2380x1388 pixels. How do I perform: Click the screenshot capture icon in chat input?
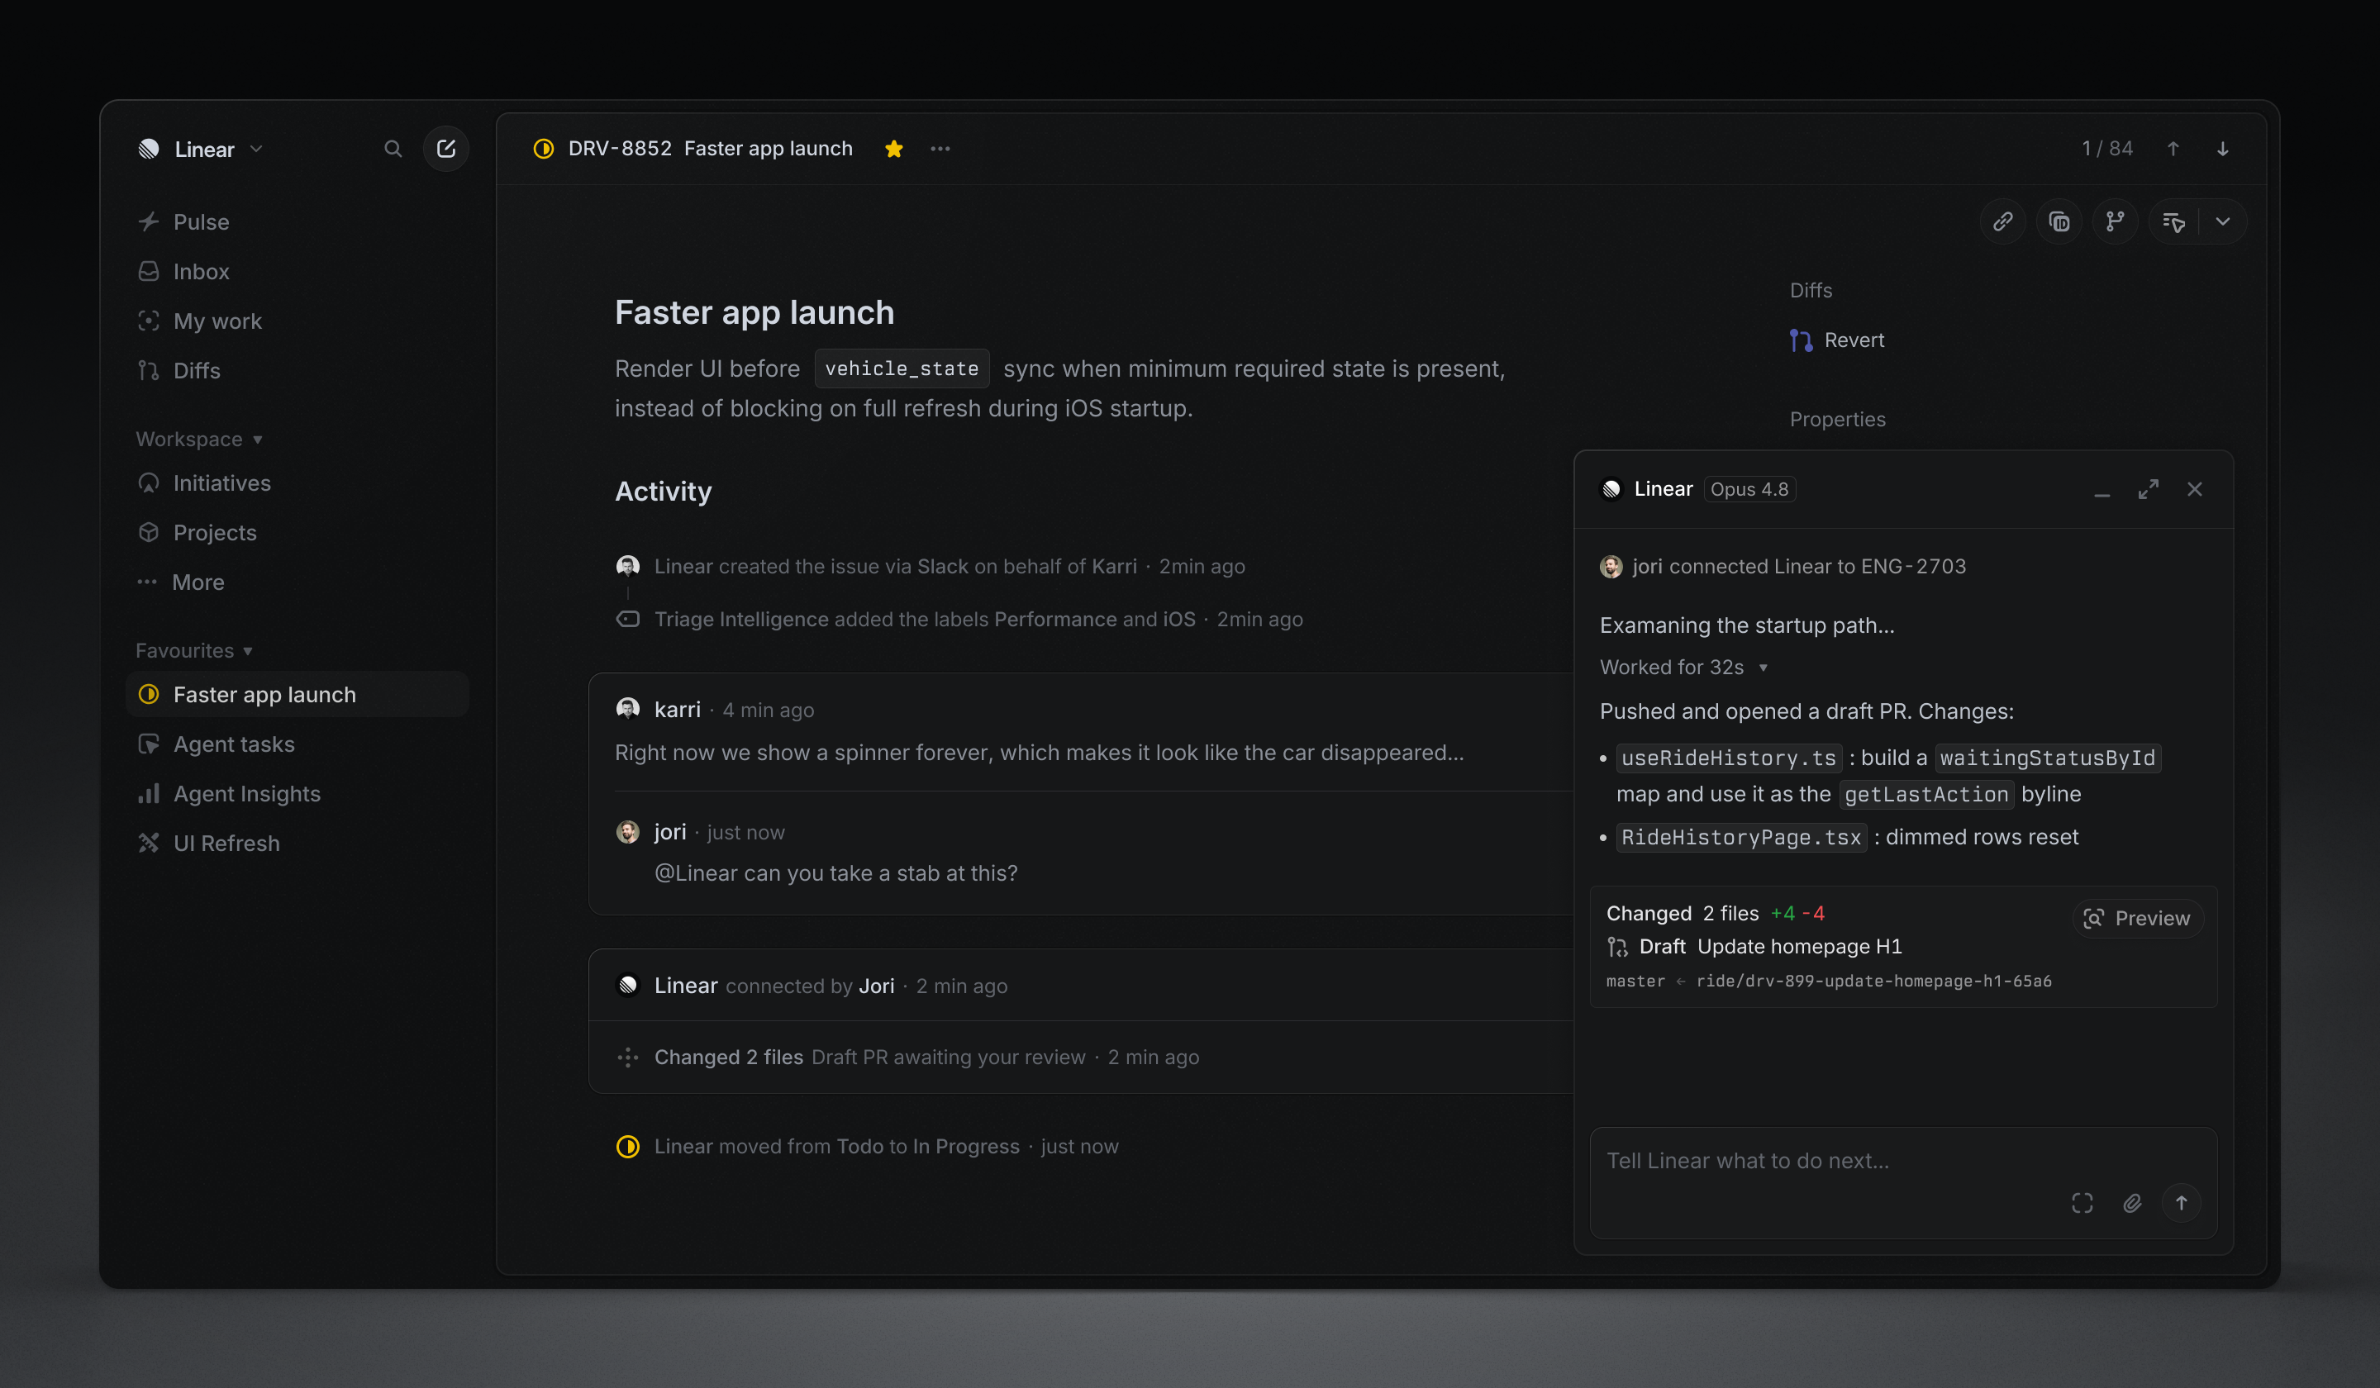point(2082,1204)
